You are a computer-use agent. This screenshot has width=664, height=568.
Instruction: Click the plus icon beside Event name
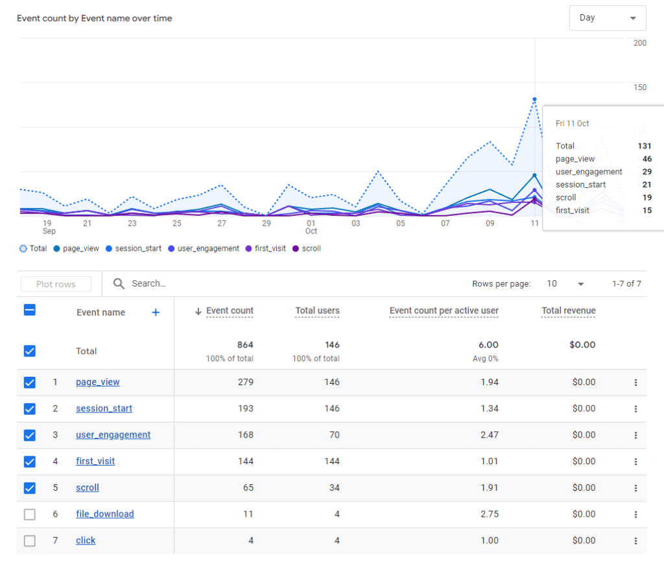[156, 313]
